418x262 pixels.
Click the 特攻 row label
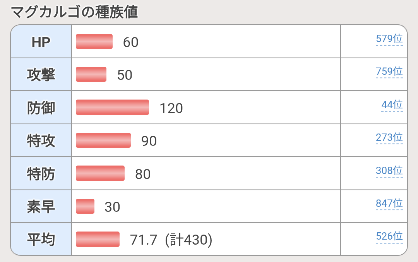tap(41, 140)
